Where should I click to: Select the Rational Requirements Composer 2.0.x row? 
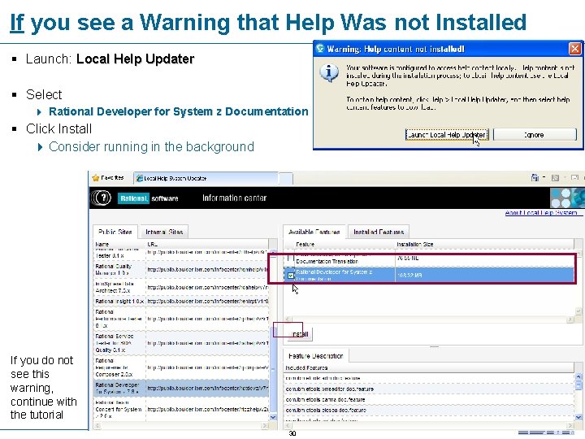(181, 367)
